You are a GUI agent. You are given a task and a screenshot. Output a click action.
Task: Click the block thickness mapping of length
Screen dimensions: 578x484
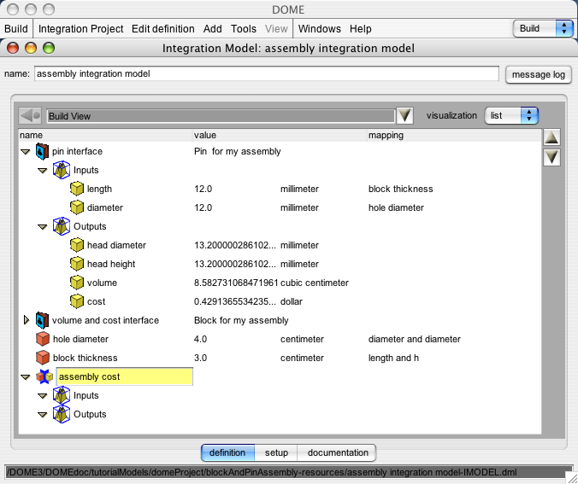pyautogui.click(x=401, y=189)
